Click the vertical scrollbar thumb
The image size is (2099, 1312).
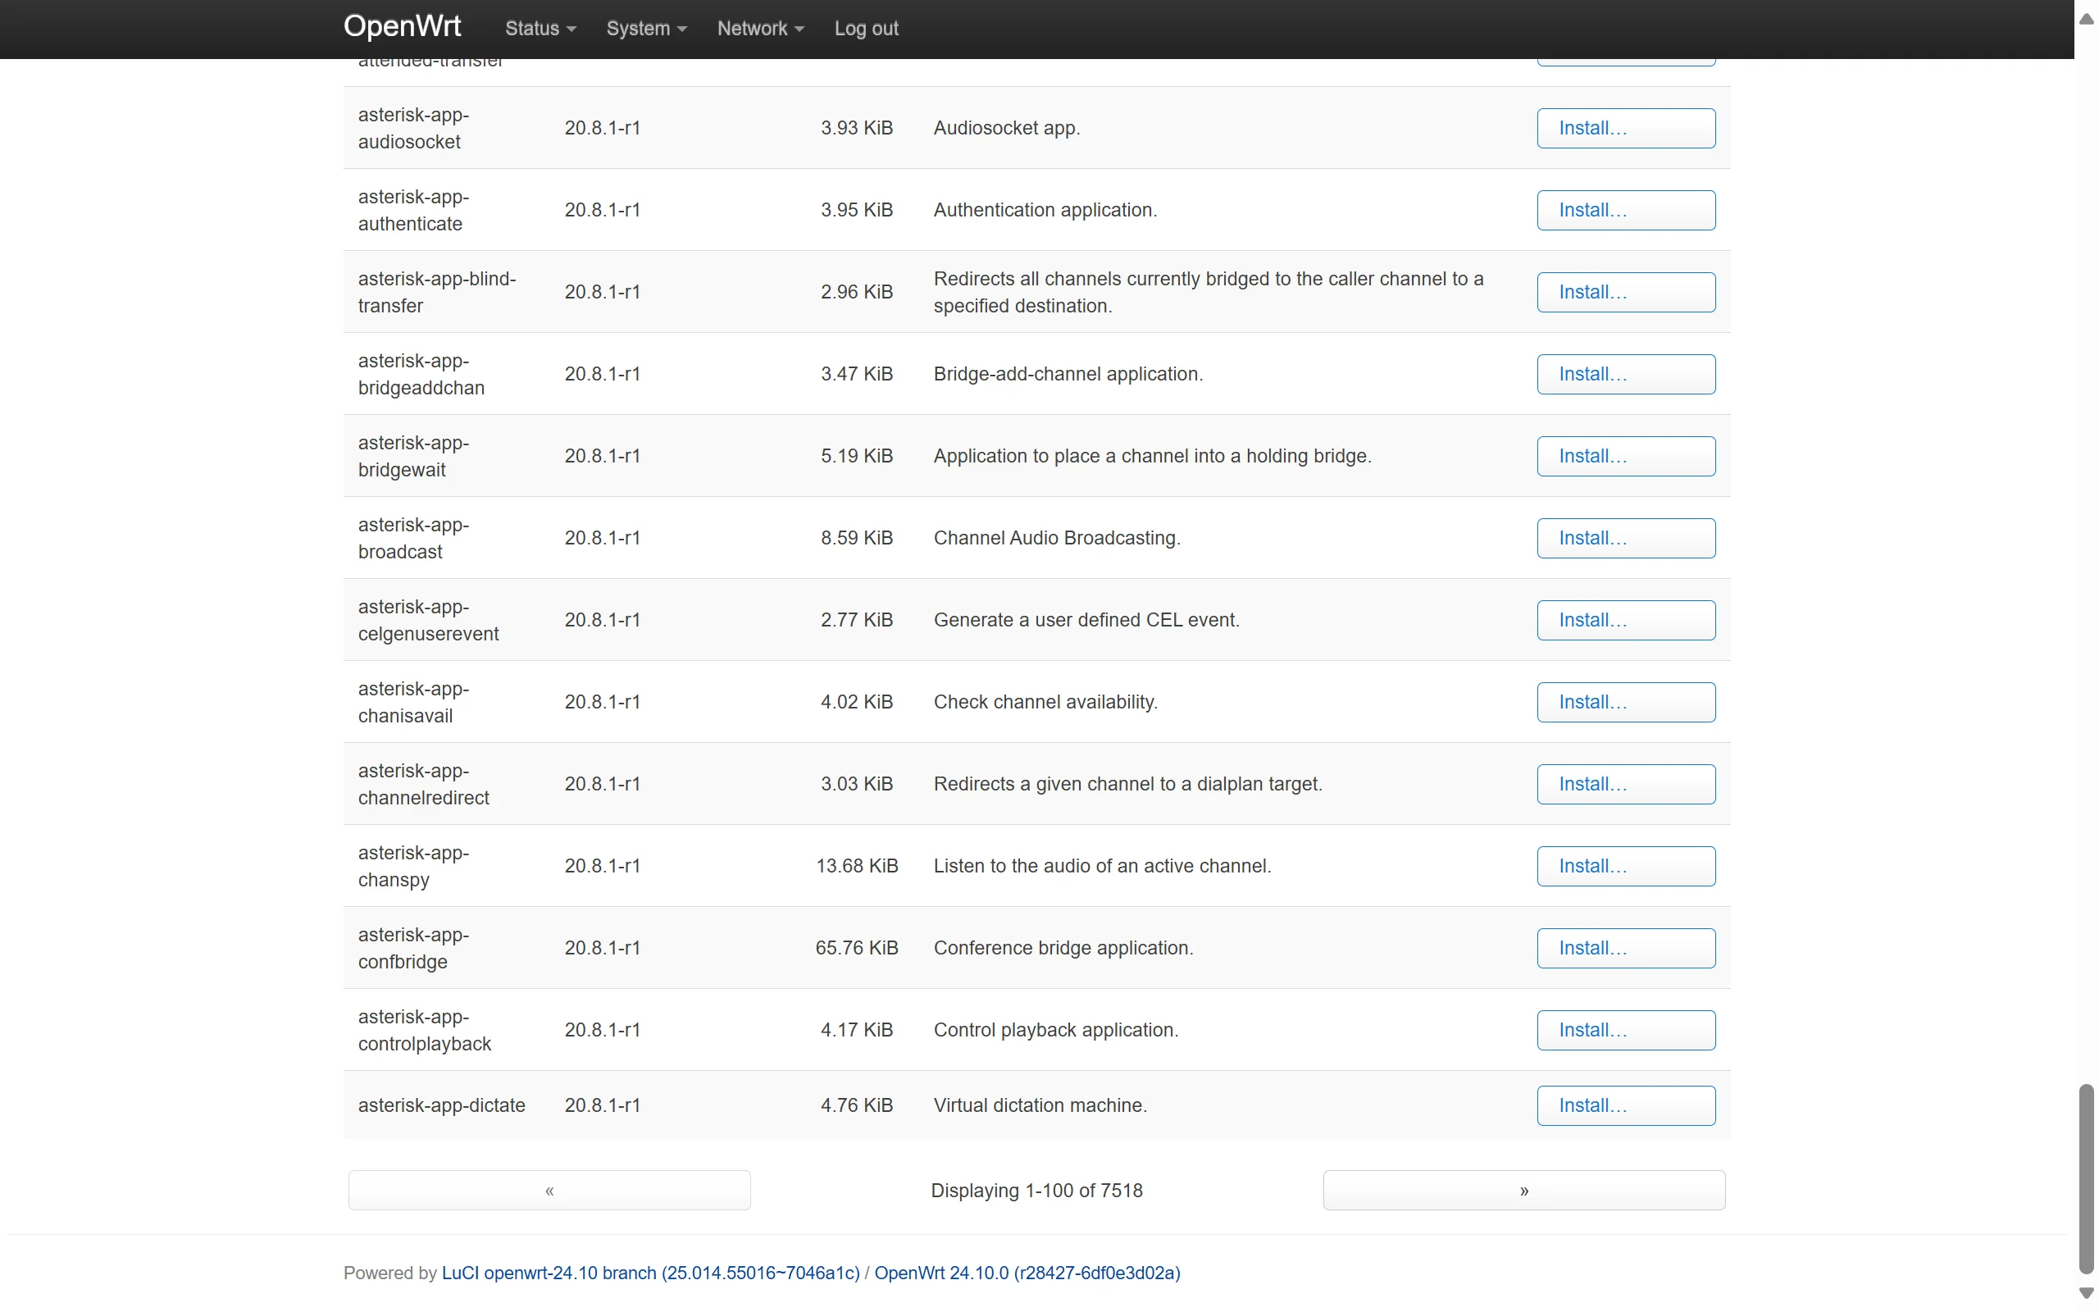2086,1178
